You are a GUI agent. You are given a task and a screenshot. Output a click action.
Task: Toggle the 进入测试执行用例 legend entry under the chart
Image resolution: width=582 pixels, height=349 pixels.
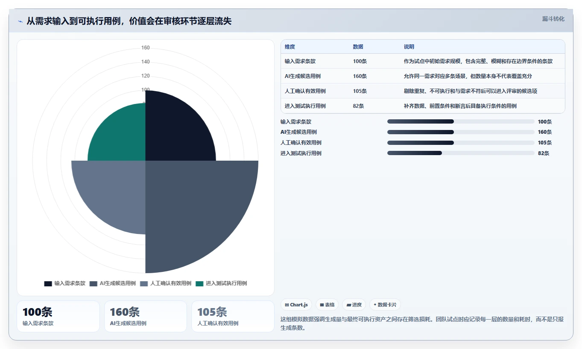tap(221, 283)
